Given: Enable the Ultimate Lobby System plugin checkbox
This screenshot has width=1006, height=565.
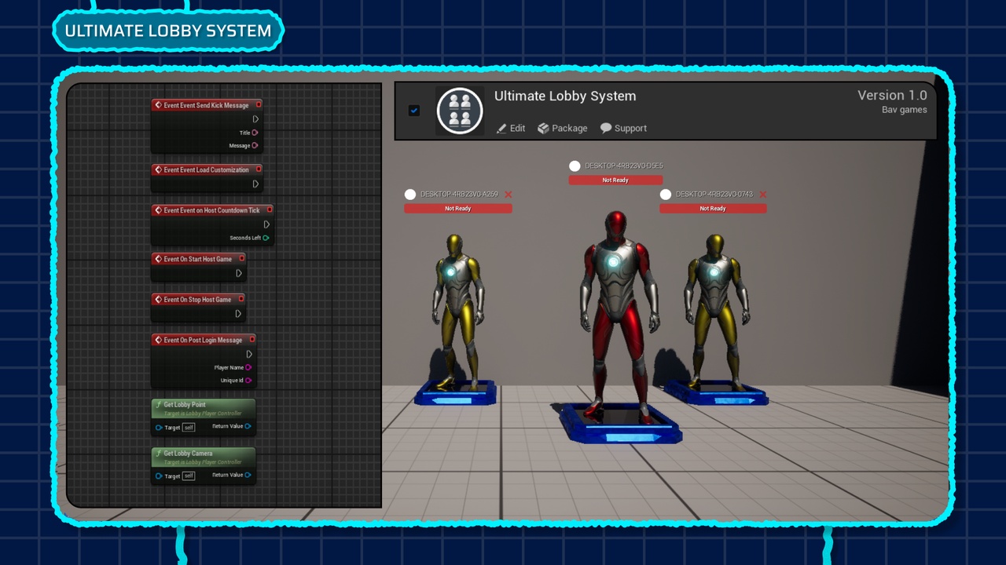Looking at the screenshot, I should (414, 111).
